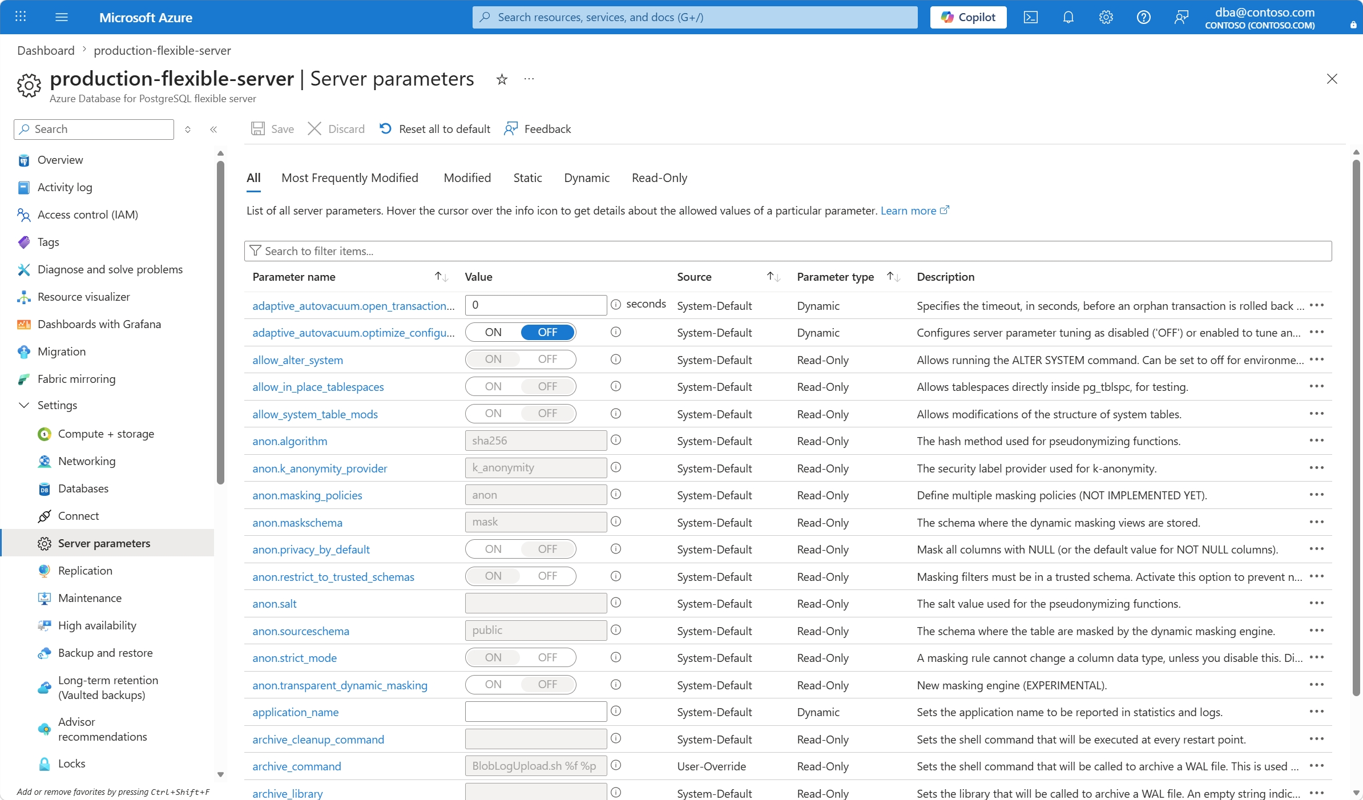Click the adaptive_autovacuum.open_transaction value field
Viewport: 1363px width, 800px height.
point(536,305)
